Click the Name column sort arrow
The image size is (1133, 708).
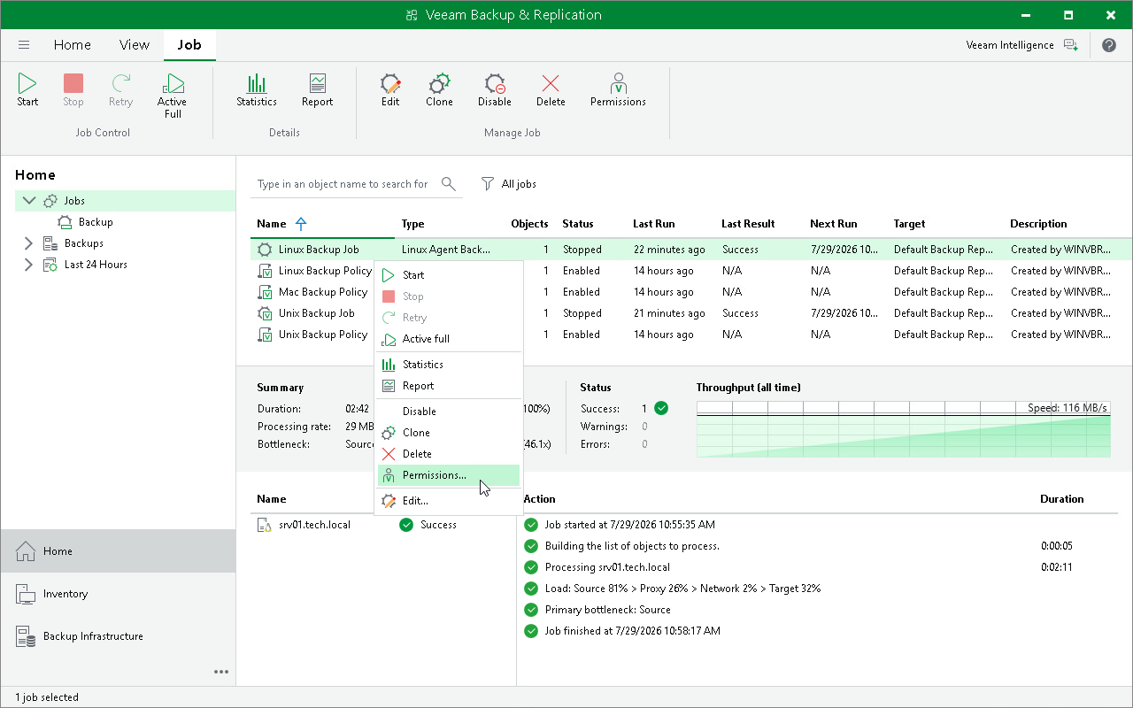301,224
